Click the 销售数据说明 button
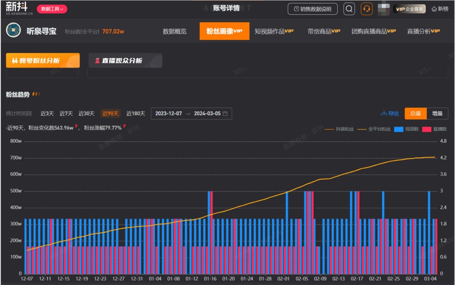The height and width of the screenshot is (285, 455). point(313,9)
